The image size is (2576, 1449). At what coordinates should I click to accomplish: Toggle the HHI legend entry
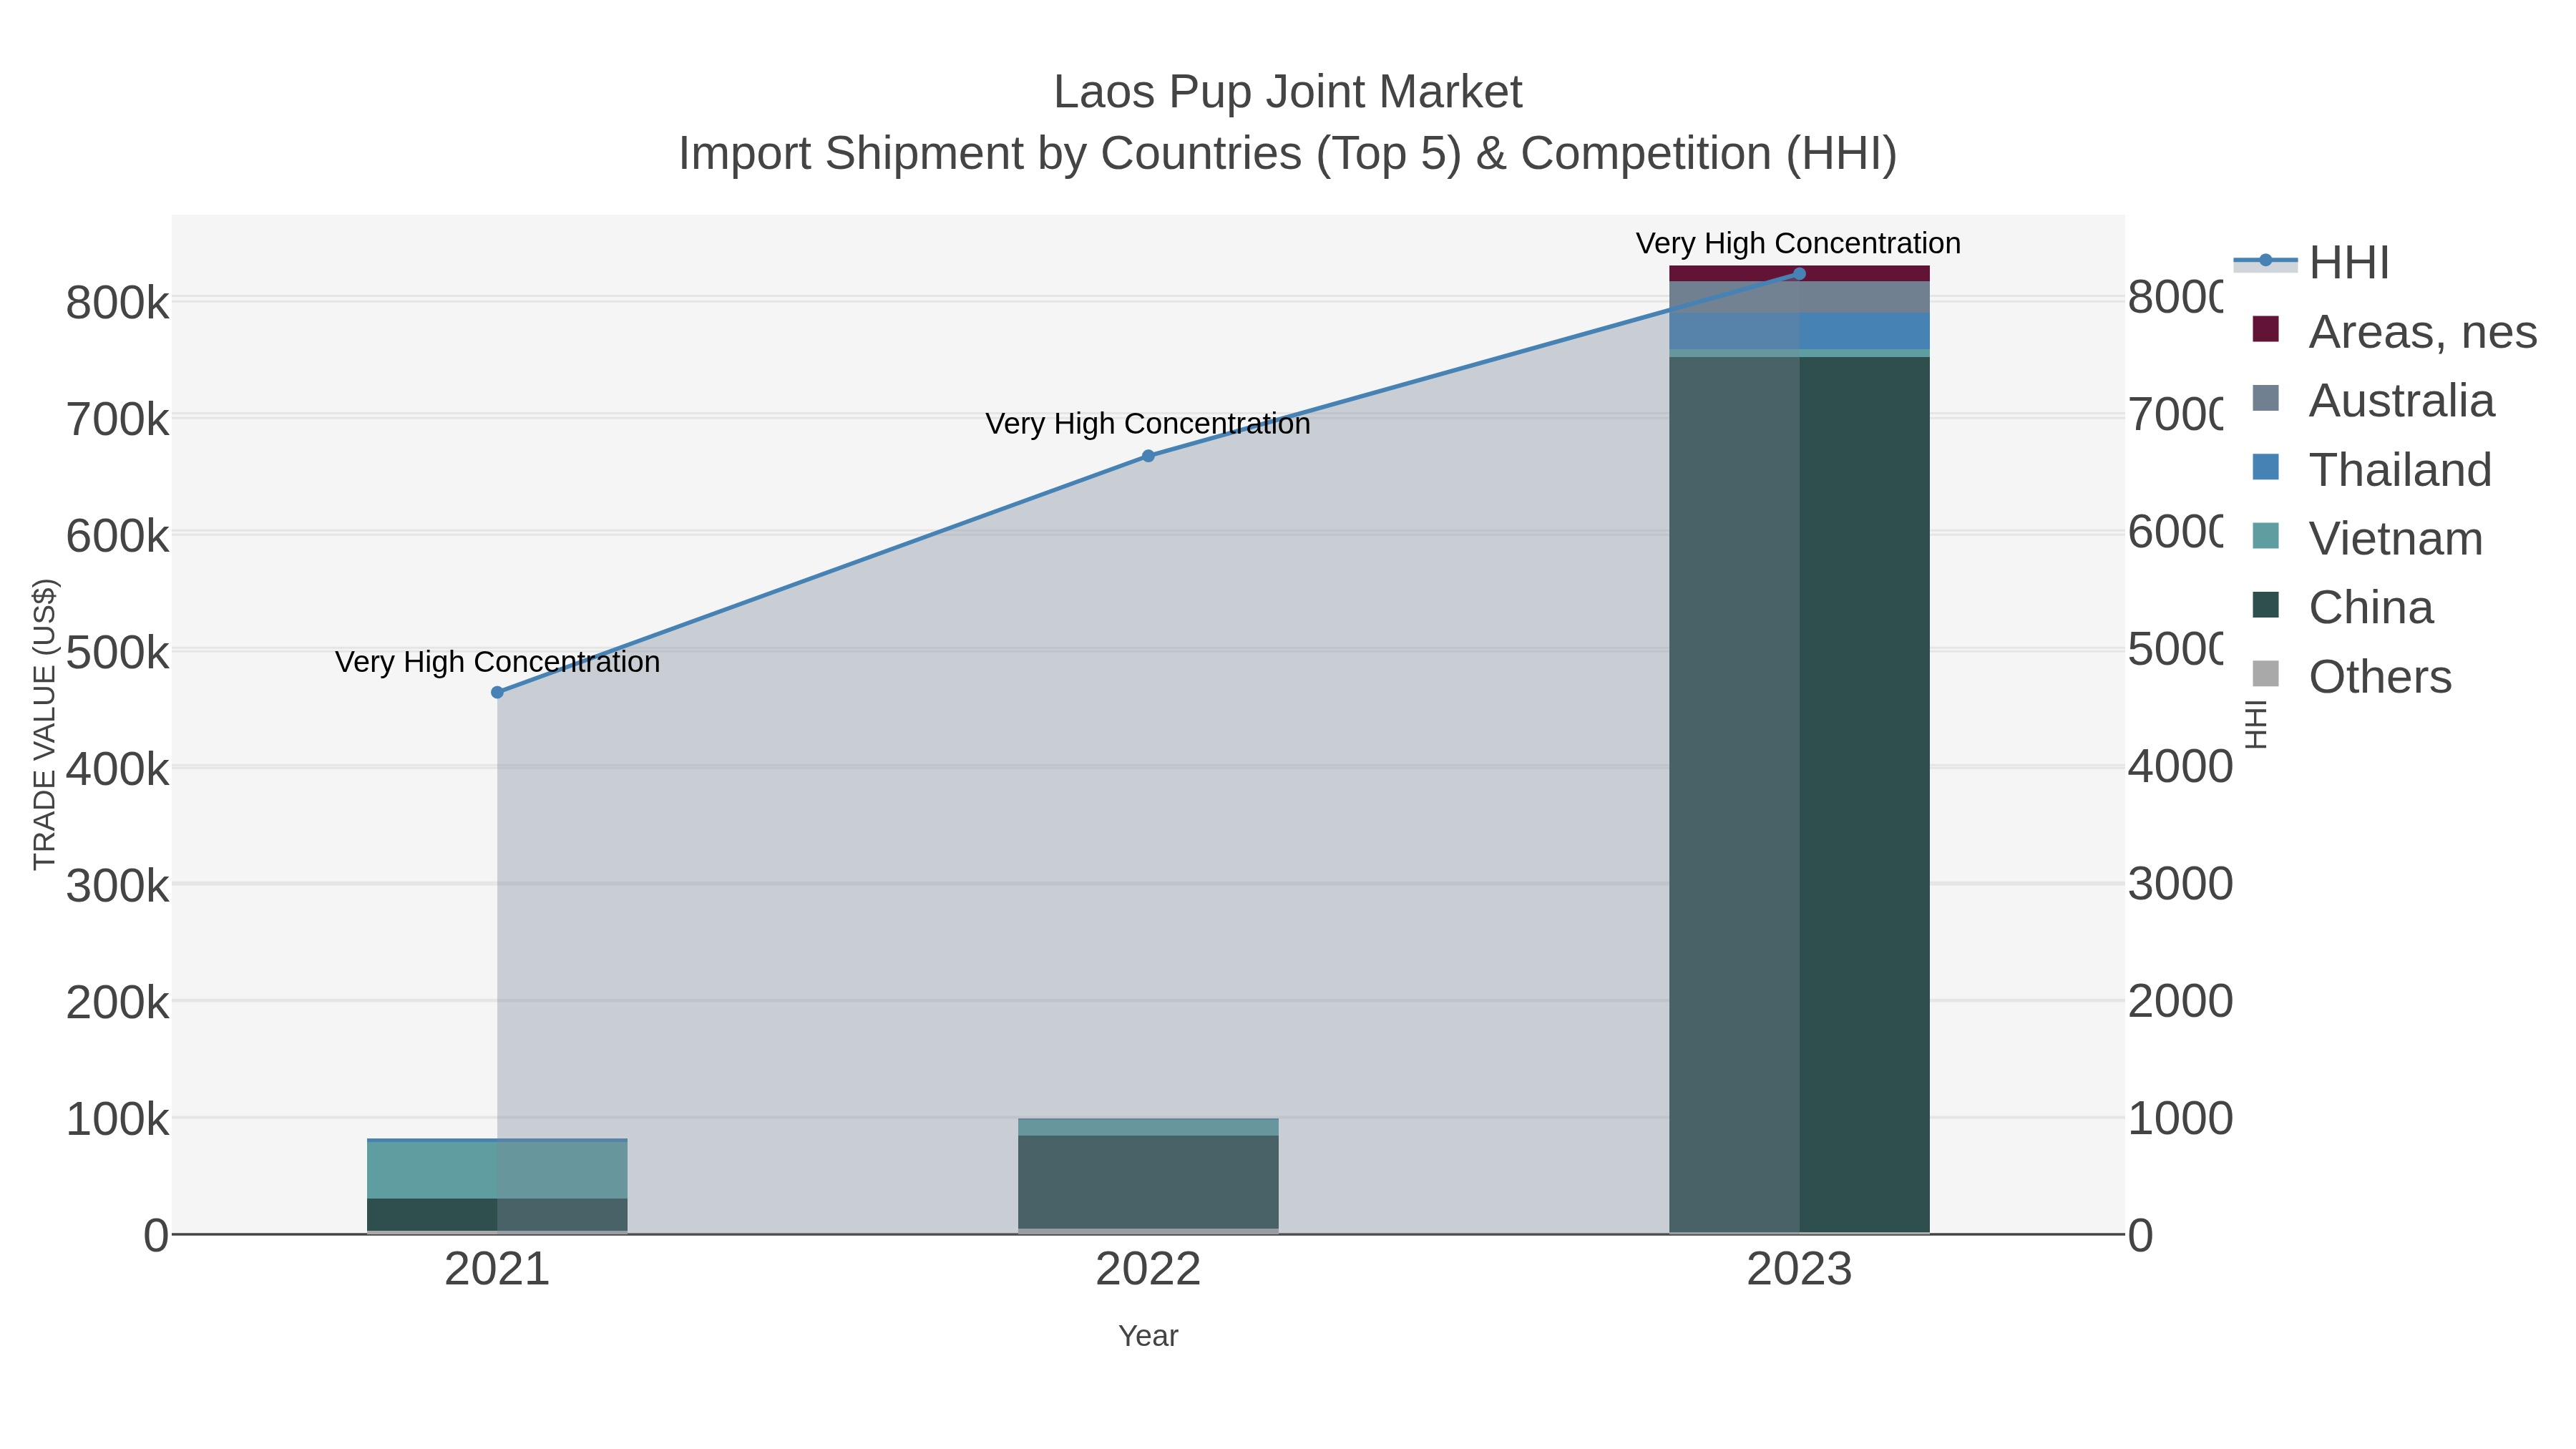(2312, 263)
